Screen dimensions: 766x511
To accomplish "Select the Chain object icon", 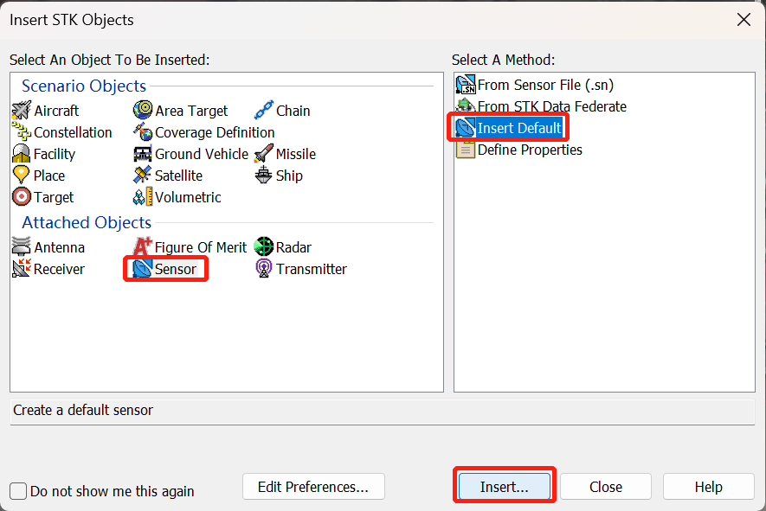I will point(264,111).
